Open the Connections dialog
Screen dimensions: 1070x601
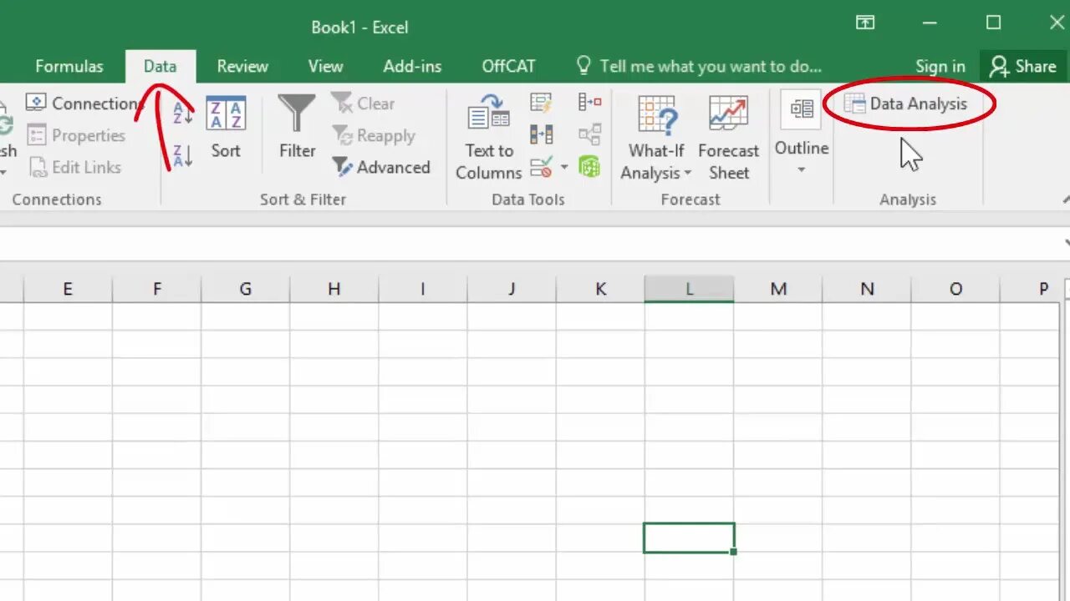[x=84, y=104]
